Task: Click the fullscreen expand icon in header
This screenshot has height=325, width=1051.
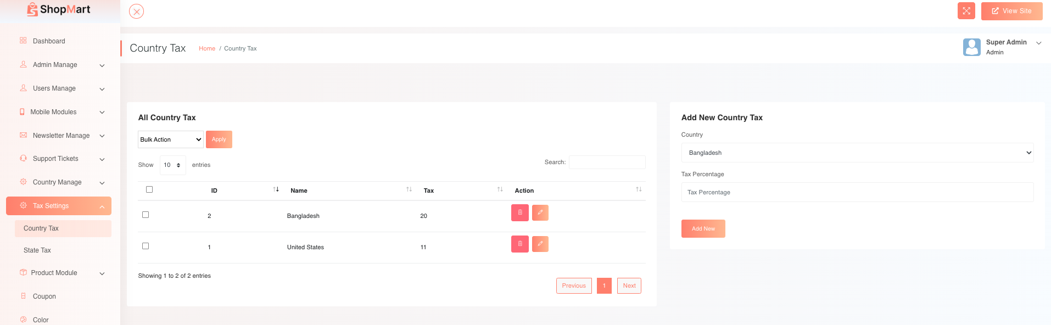Action: point(966,11)
